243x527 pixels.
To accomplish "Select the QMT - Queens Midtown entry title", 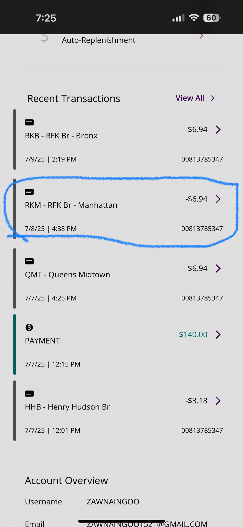I will pyautogui.click(x=68, y=275).
